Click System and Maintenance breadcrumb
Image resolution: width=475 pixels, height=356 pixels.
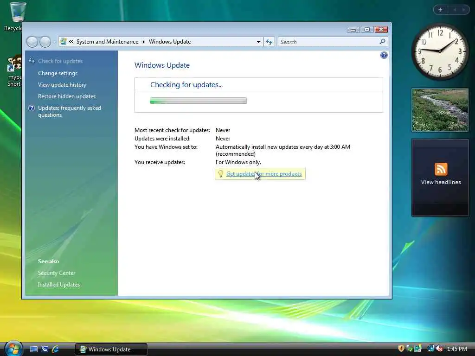tap(107, 42)
